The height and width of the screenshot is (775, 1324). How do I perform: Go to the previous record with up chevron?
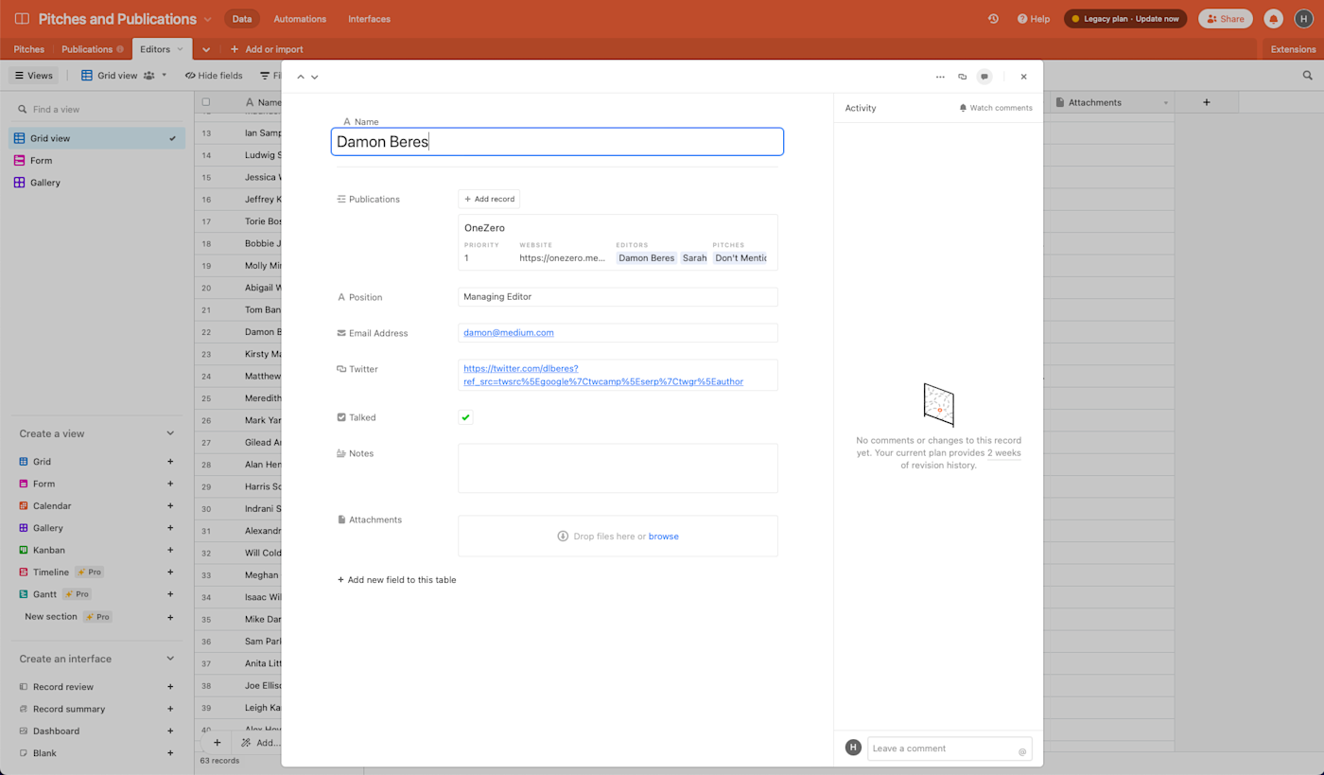tap(301, 77)
